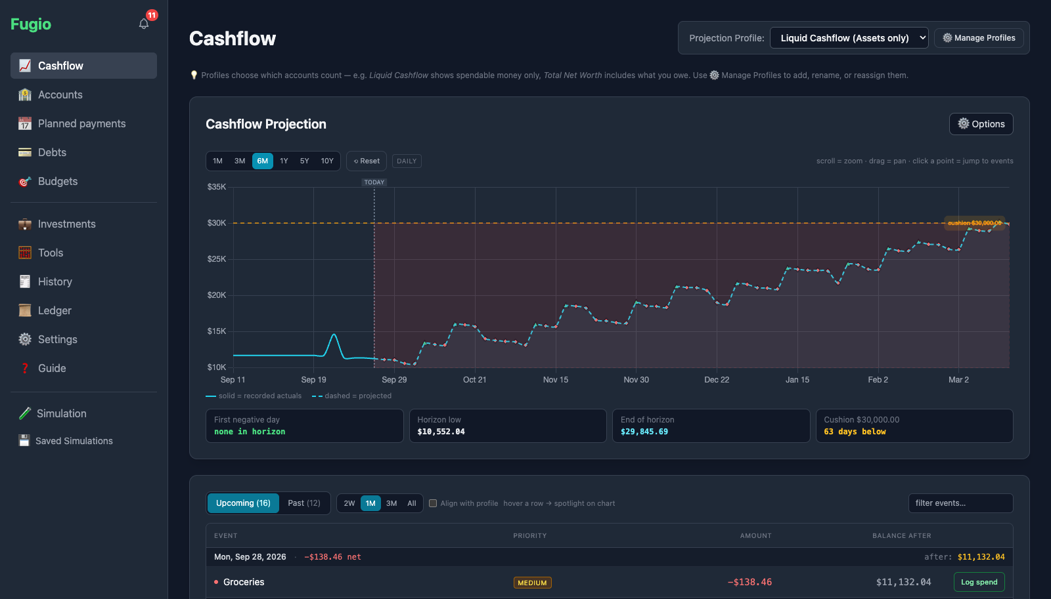Click the Investments briefcase icon
Screen dimensions: 1051x599
click(25, 224)
